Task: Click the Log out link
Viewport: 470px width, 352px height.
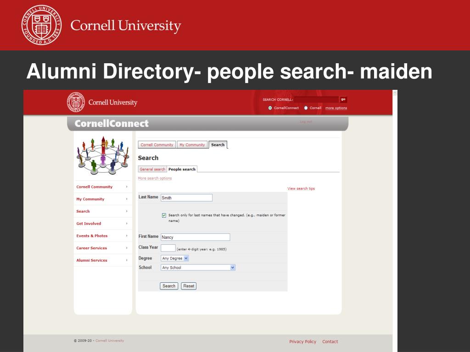Action: (306, 122)
